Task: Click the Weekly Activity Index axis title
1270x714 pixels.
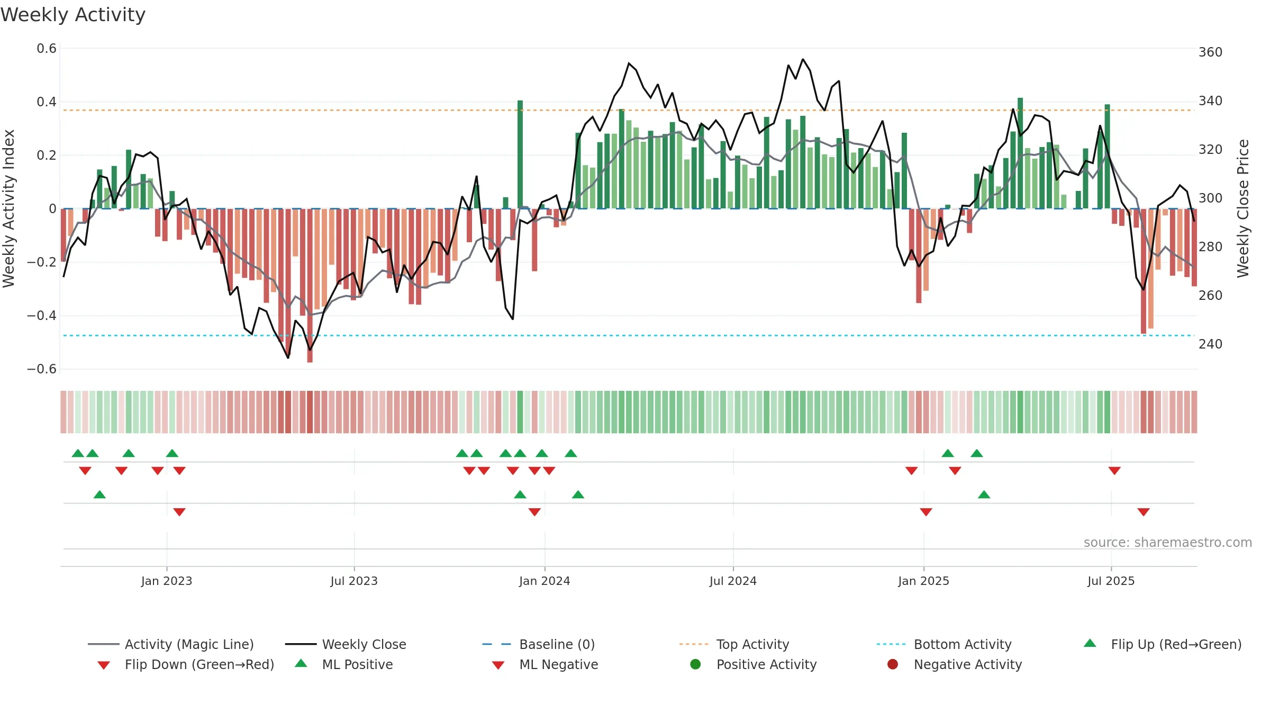Action: click(8, 208)
